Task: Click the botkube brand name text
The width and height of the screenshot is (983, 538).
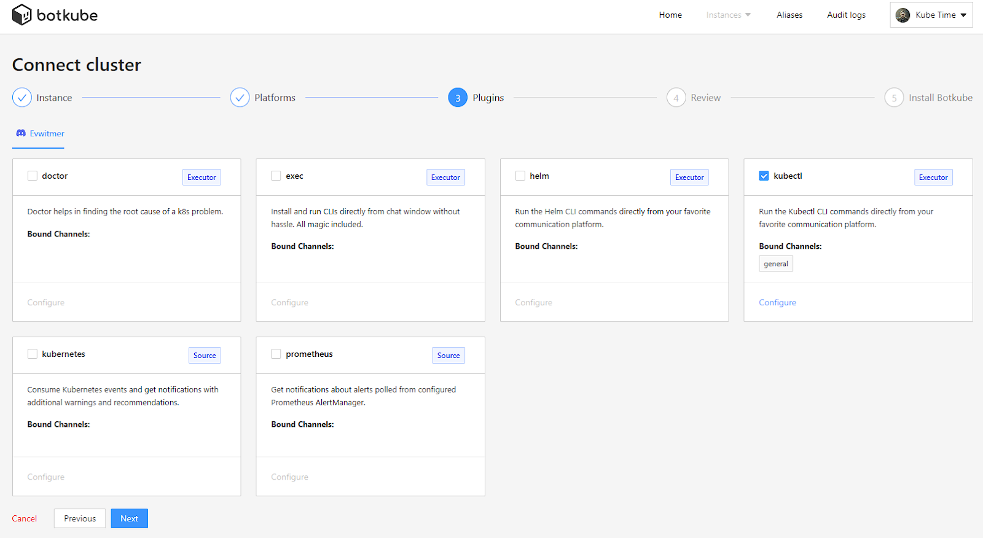Action: click(67, 15)
